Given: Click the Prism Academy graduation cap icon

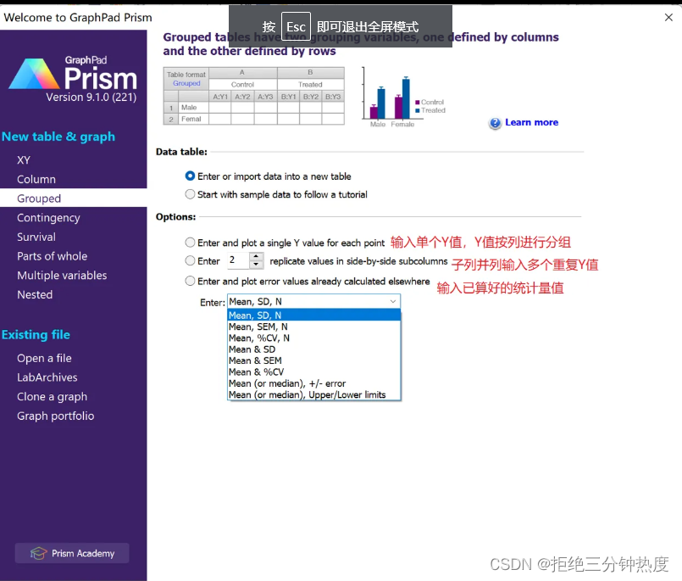Looking at the screenshot, I should point(38,552).
